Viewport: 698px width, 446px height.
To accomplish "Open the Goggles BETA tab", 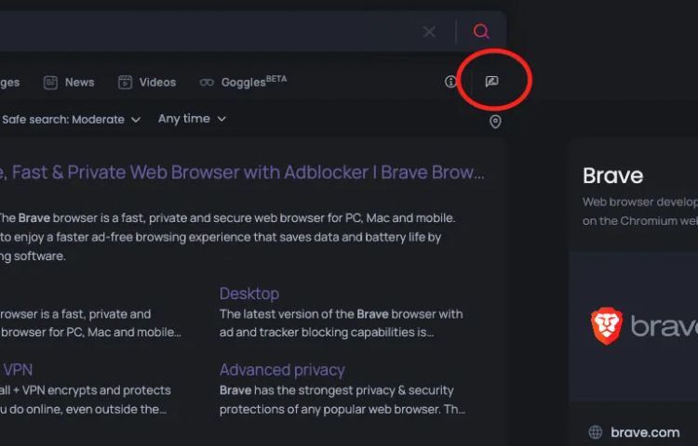I will click(243, 82).
